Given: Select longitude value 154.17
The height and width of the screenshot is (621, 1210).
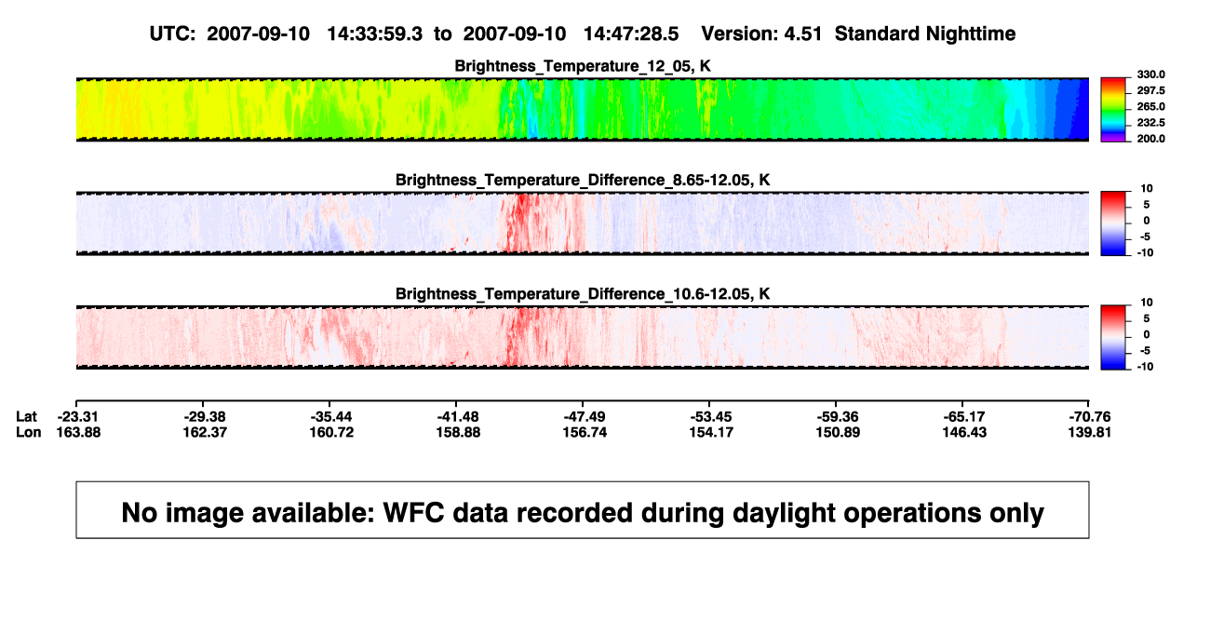Looking at the screenshot, I should [x=711, y=432].
